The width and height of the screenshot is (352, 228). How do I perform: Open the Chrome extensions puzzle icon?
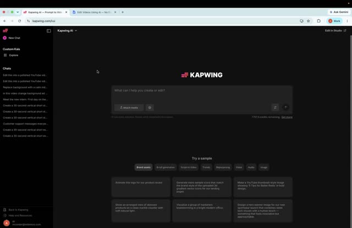tap(319, 21)
